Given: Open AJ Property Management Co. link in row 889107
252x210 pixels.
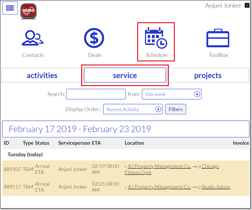Looking at the screenshot, I should [x=159, y=166].
